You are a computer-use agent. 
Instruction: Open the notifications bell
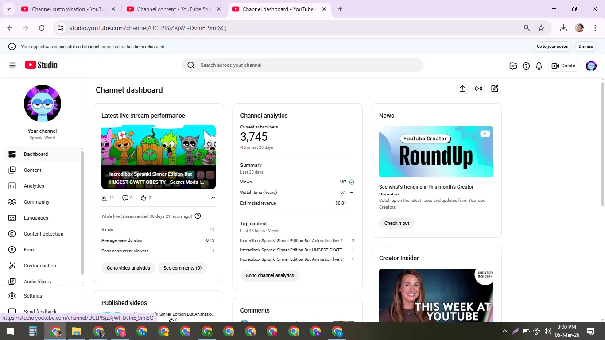click(539, 66)
